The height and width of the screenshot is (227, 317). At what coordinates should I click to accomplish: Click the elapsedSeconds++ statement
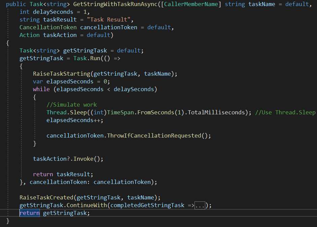coord(75,120)
